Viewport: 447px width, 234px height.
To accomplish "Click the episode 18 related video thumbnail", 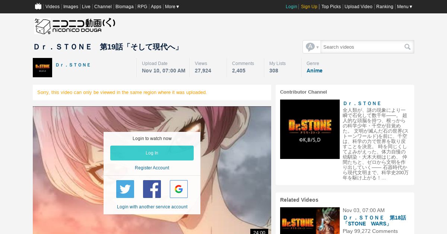I will tap(310, 221).
